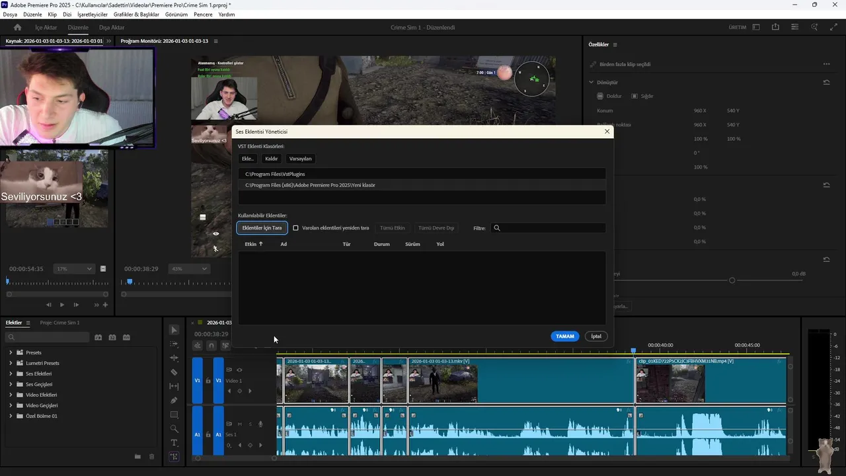This screenshot has height=476, width=846.
Task: Switch to Proje: Crime Sim 1 tab
Action: point(59,323)
